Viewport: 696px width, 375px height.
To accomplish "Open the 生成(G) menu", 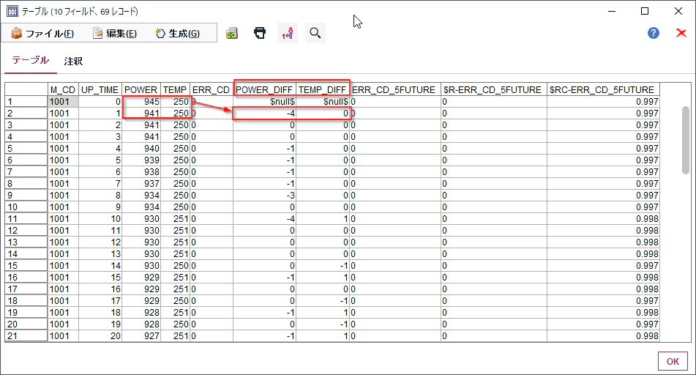I will [178, 33].
